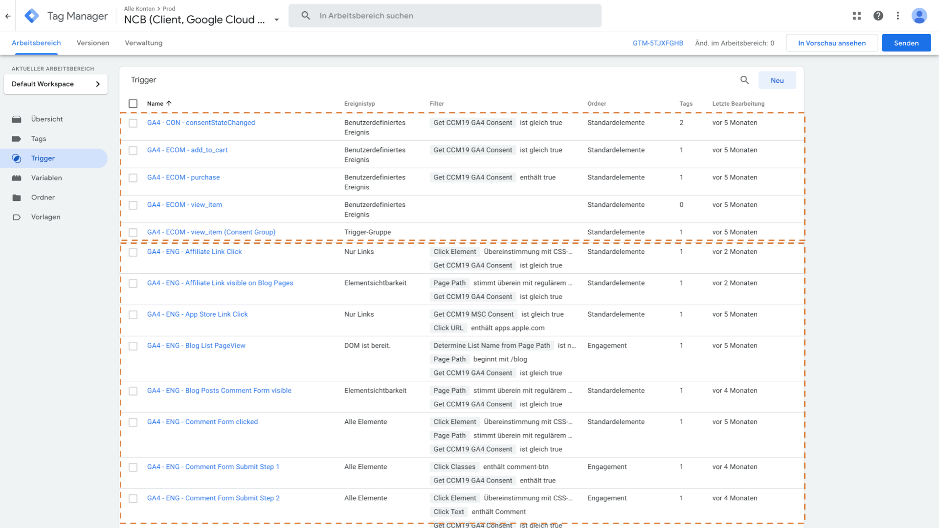Viewport: 939px width, 528px height.
Task: Open the GA4 - ENG - Affiliate Link Click trigger
Action: pos(194,252)
